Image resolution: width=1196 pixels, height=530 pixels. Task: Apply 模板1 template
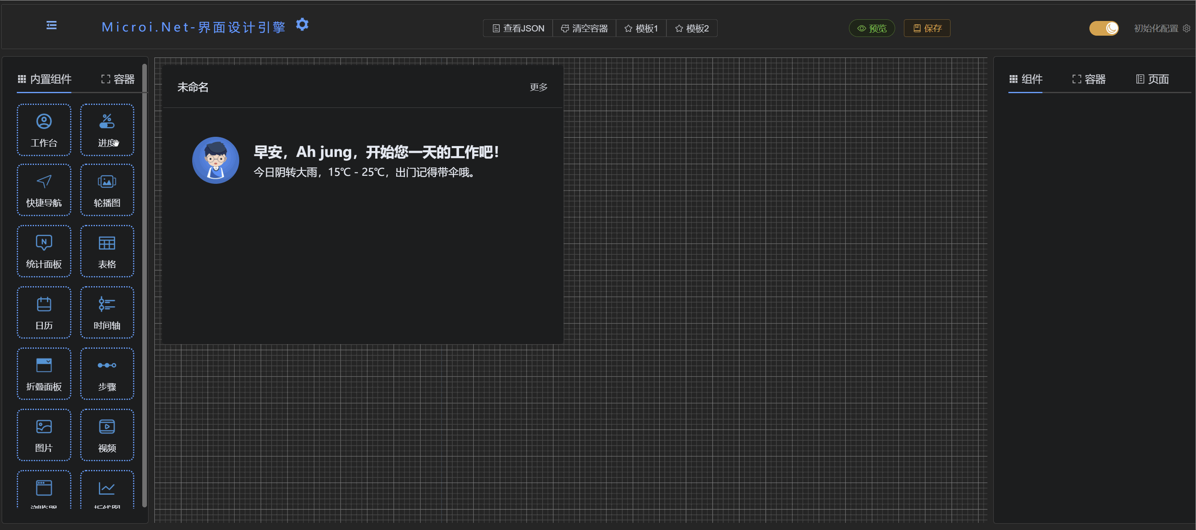641,28
